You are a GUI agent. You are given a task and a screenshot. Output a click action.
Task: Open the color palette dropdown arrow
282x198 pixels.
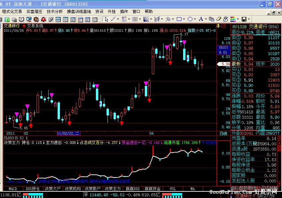click(238, 19)
